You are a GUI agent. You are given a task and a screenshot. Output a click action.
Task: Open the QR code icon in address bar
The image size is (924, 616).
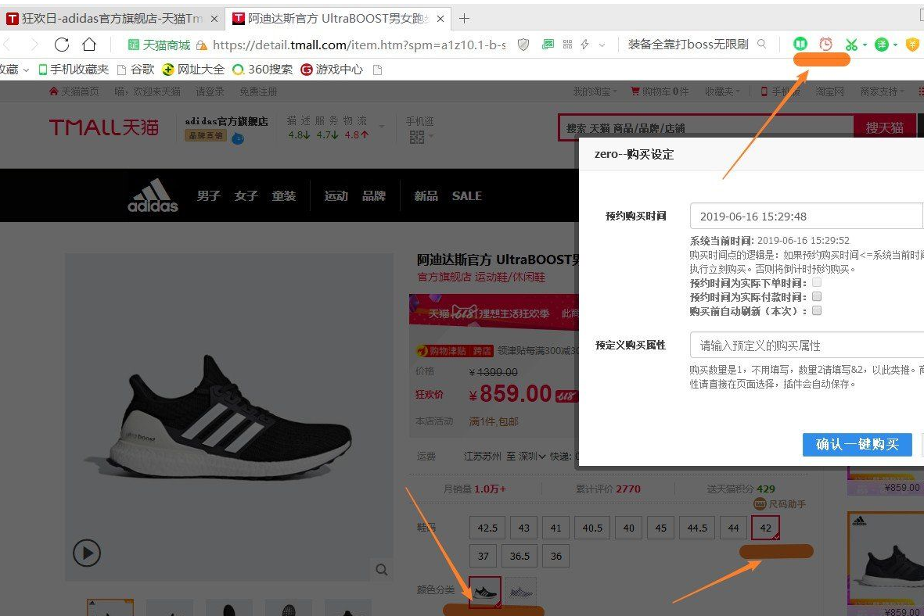pos(567,45)
